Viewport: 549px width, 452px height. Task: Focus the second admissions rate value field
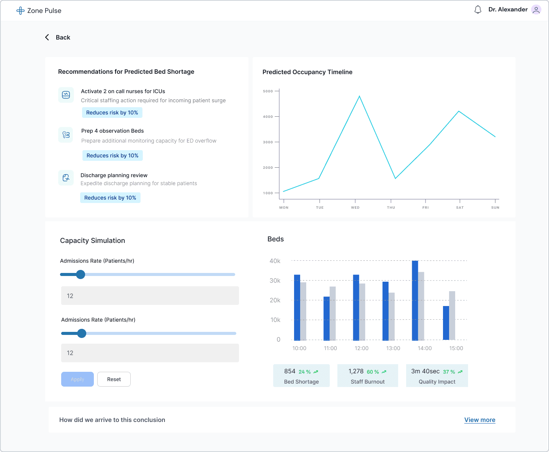pos(150,353)
